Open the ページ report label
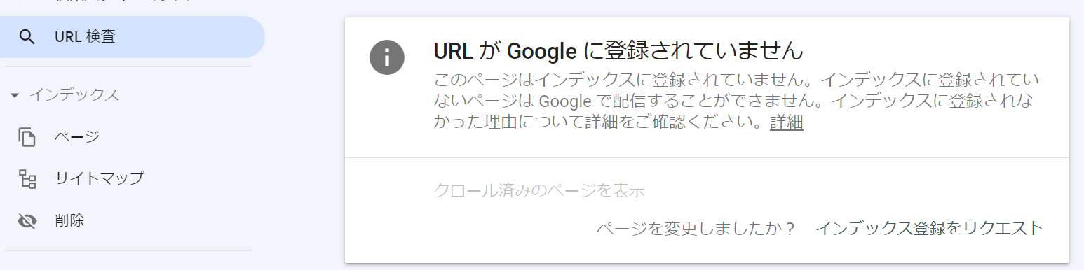 pyautogui.click(x=77, y=136)
